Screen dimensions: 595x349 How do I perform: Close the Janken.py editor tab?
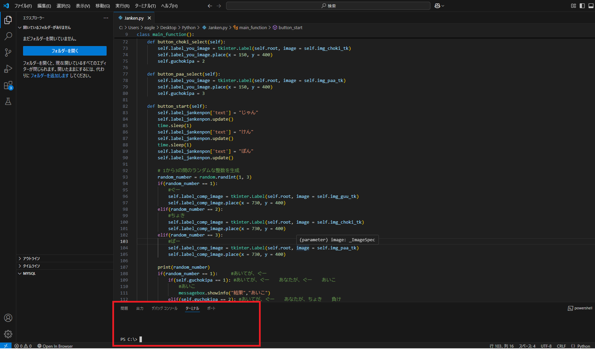tap(149, 18)
